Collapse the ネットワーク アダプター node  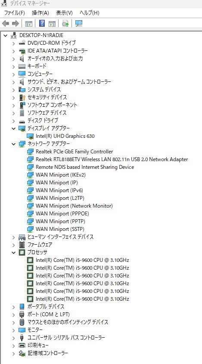[x=13, y=144]
